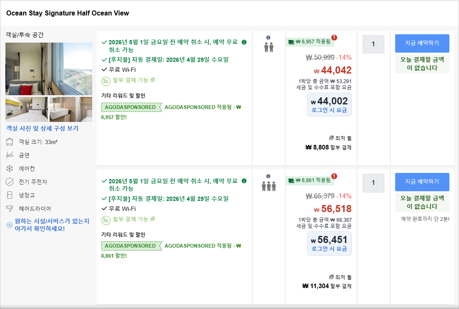This screenshot has width=459, height=309.
Task: Click the occupancy info icon above the two-guest figure
Action: [x=268, y=38]
